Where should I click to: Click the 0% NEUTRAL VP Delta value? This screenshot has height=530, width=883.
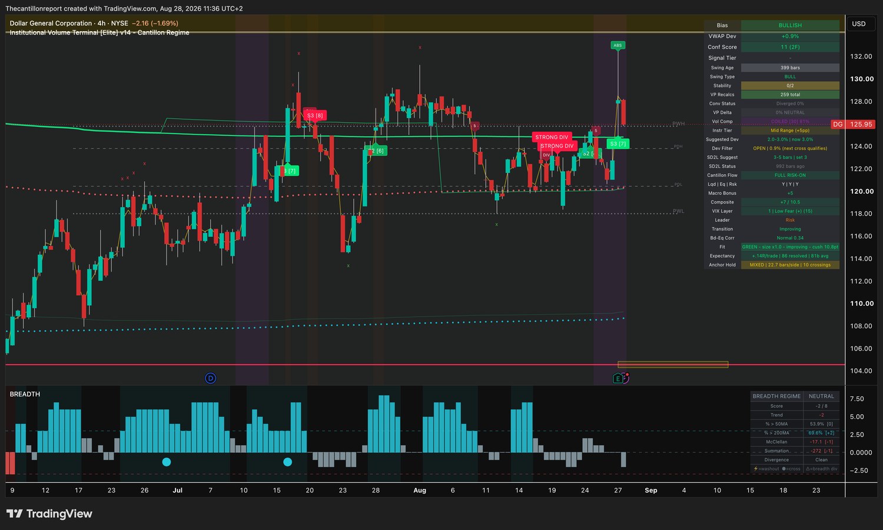790,112
